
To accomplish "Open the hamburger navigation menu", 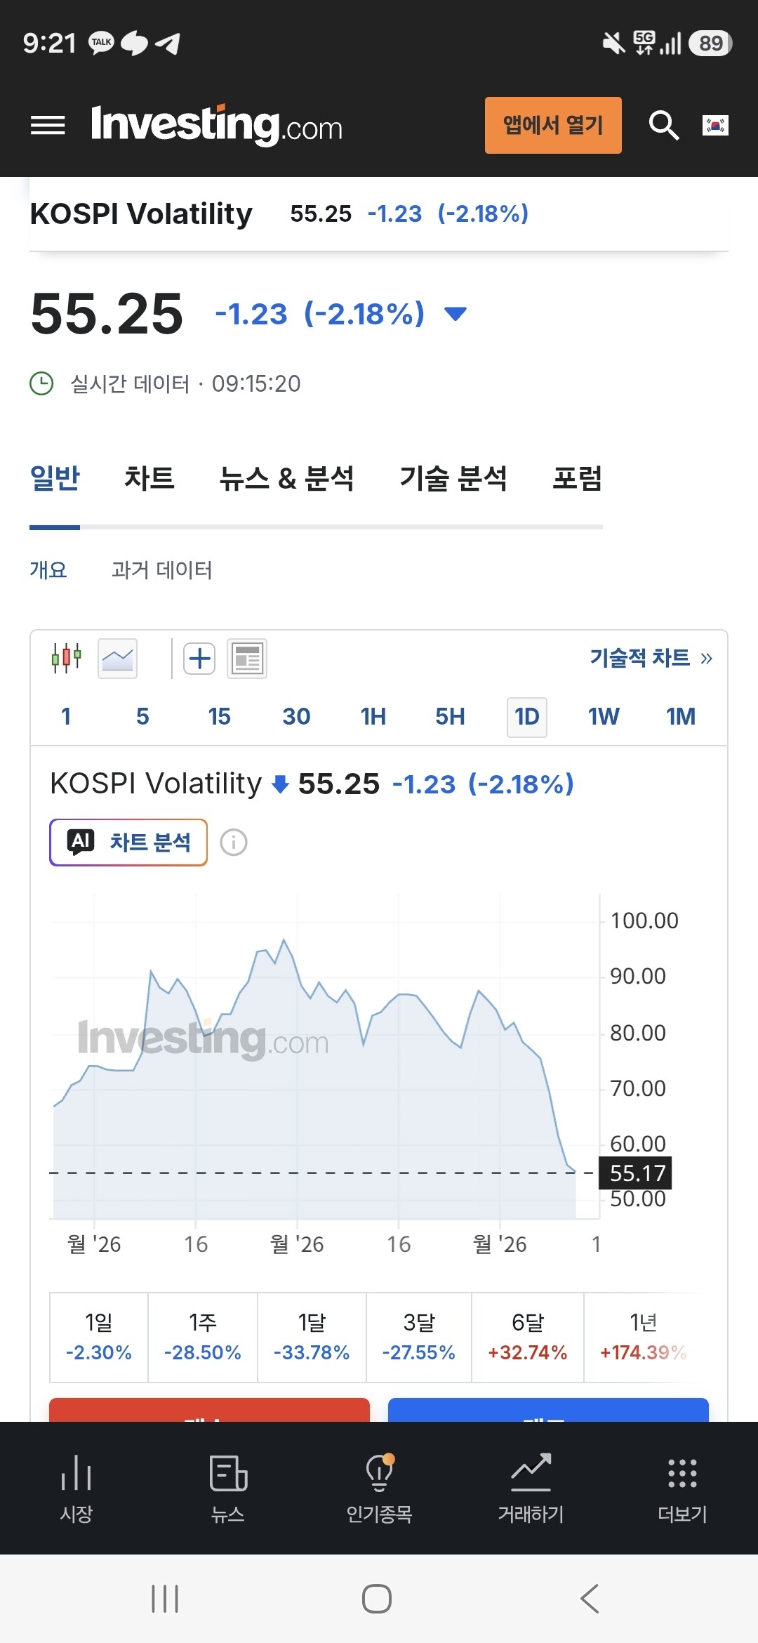I will click(48, 126).
